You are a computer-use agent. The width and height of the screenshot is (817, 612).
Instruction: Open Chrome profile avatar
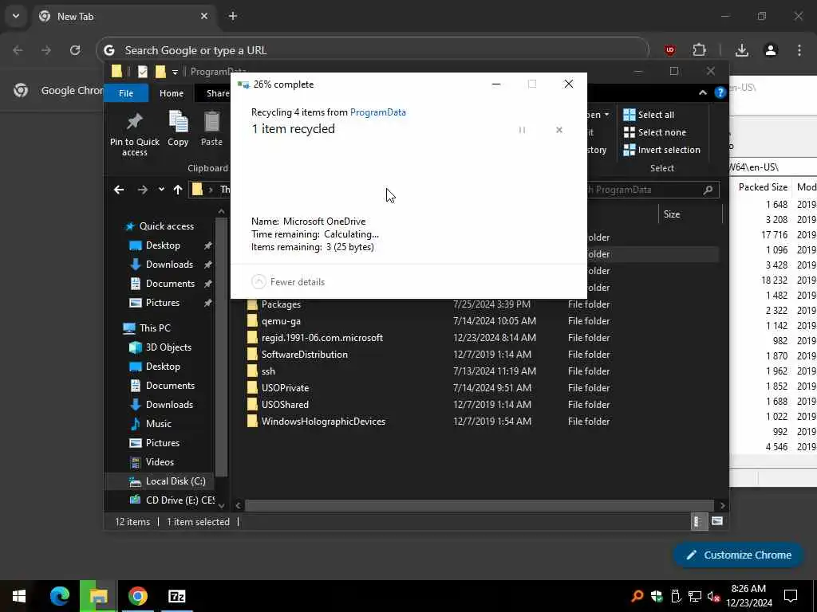(771, 50)
